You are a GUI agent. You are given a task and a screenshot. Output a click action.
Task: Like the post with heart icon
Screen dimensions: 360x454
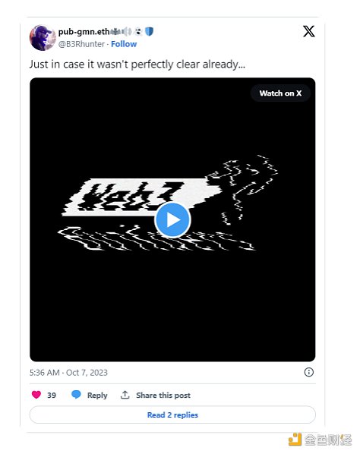[x=36, y=395]
